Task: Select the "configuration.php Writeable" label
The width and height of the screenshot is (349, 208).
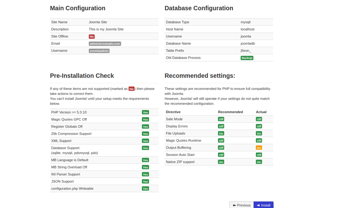Action: click(72, 189)
